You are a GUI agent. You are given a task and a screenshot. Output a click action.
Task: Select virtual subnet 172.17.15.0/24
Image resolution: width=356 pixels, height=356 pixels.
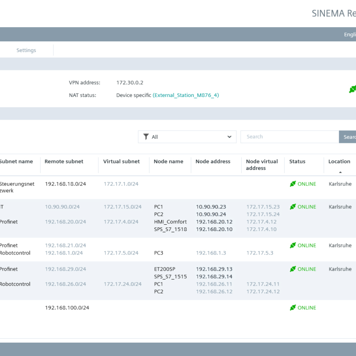[123, 207]
